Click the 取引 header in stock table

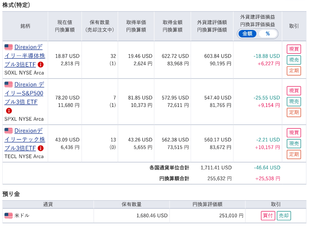tap(294, 26)
